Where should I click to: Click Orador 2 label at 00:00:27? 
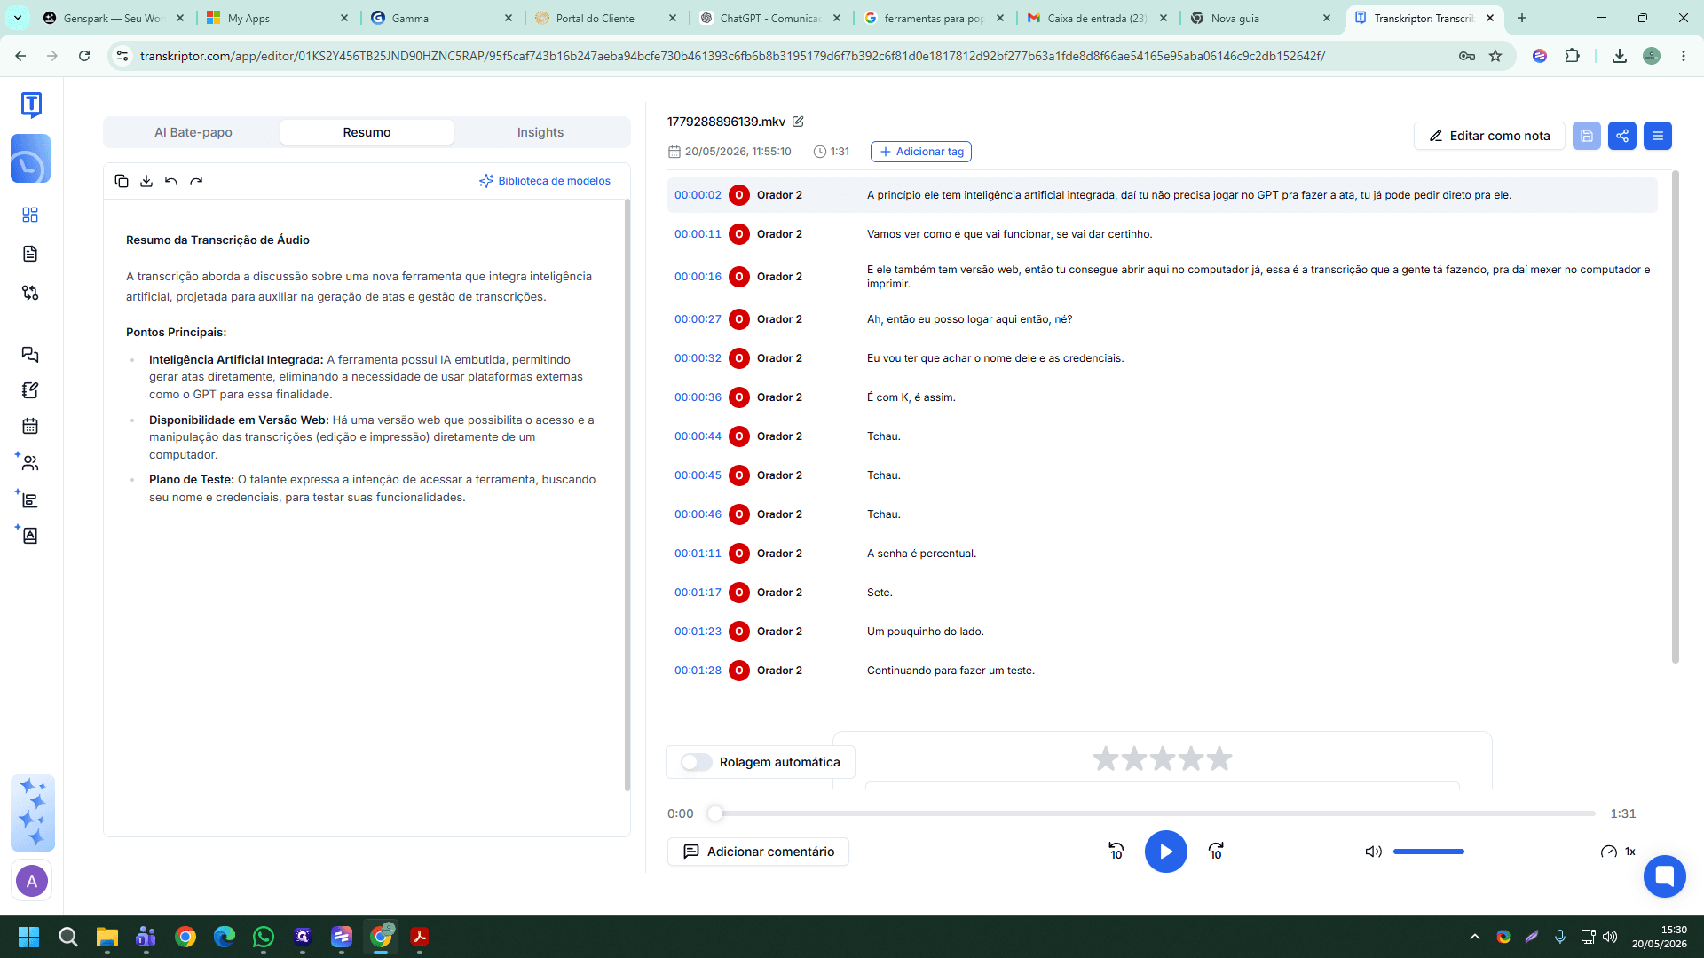779,319
